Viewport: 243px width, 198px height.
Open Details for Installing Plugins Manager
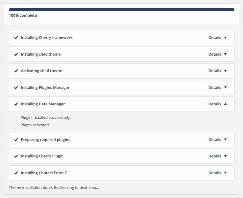click(x=215, y=88)
